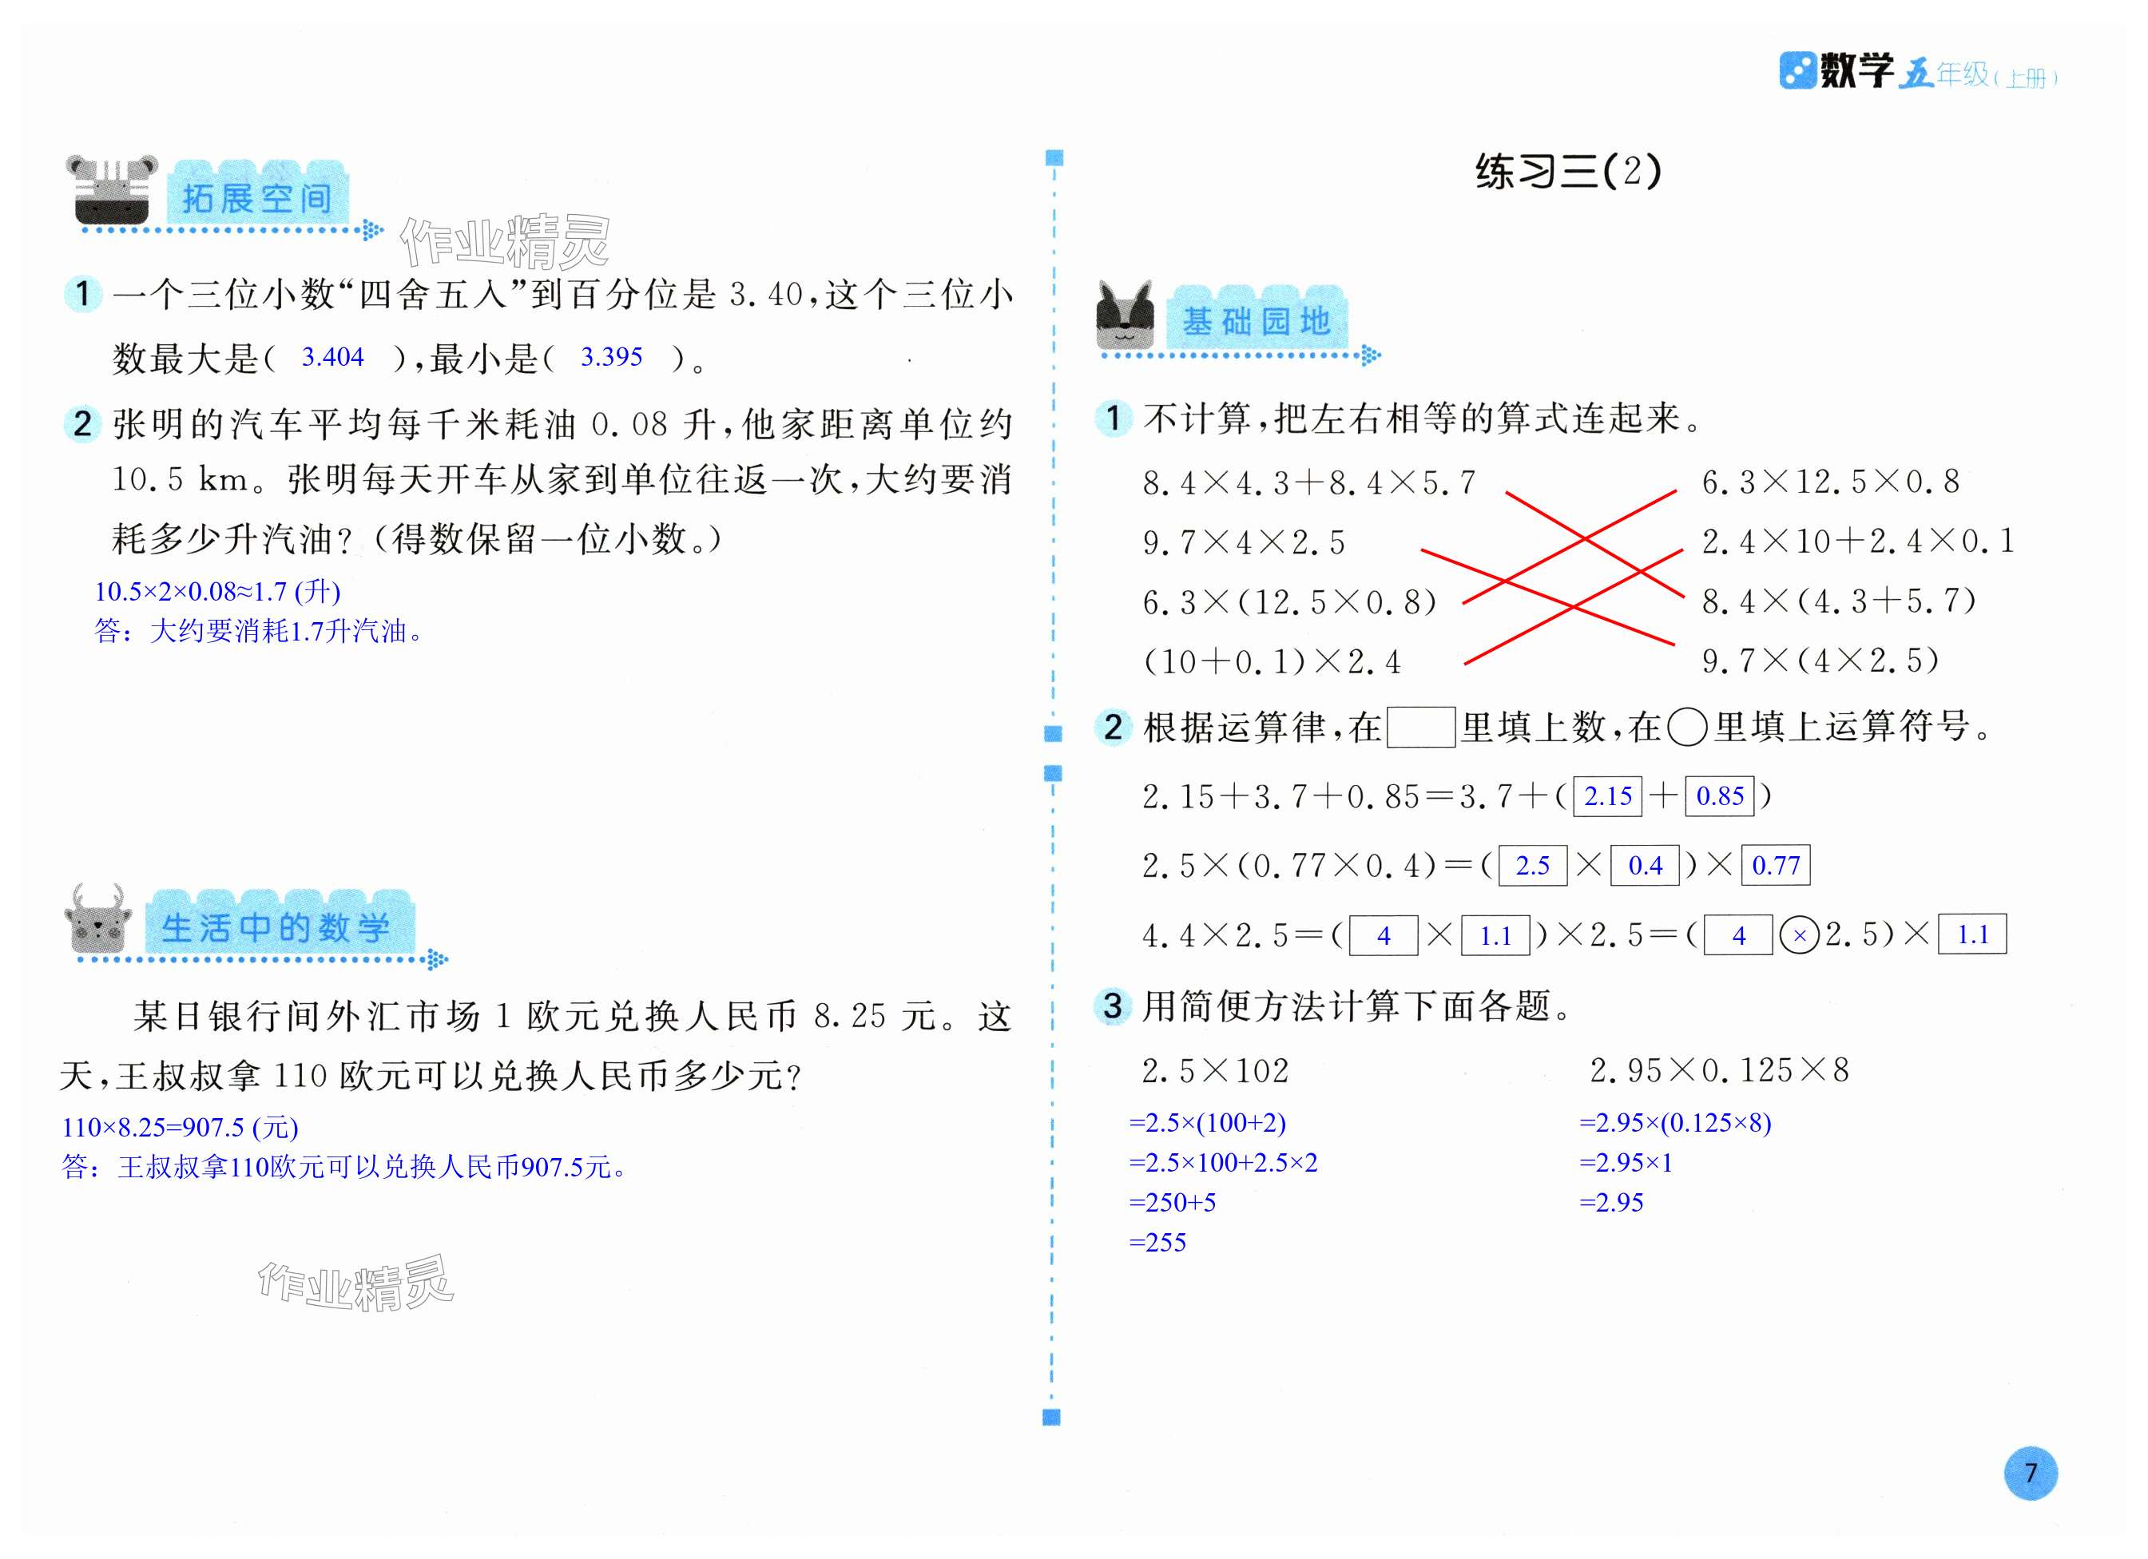Click the expression (10+0.1)×2.4
The width and height of the screenshot is (2148, 1559).
click(1272, 661)
